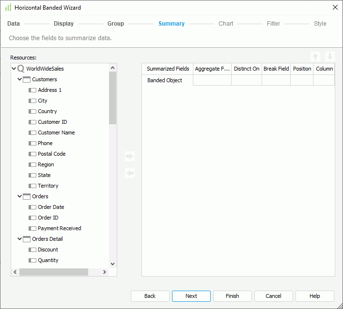Click the Orders Detail table icon
Viewport: 343px width, 309px height.
pyautogui.click(x=27, y=239)
